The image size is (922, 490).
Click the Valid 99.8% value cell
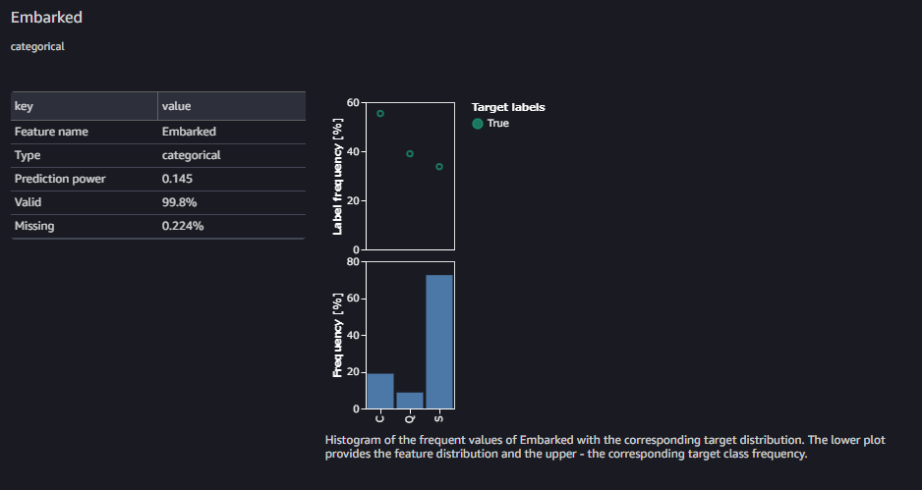coord(179,202)
